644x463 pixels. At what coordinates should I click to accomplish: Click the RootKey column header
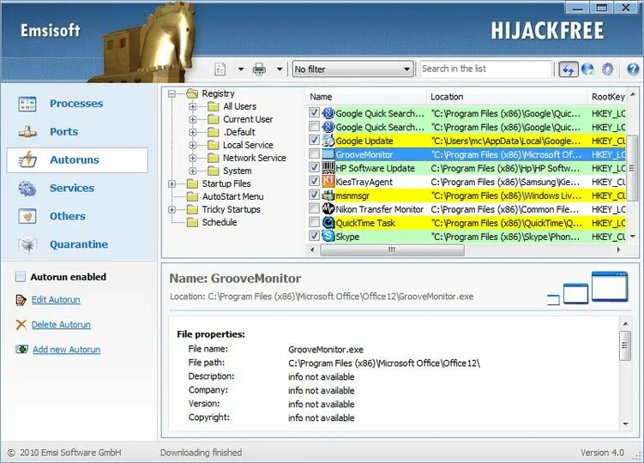607,97
